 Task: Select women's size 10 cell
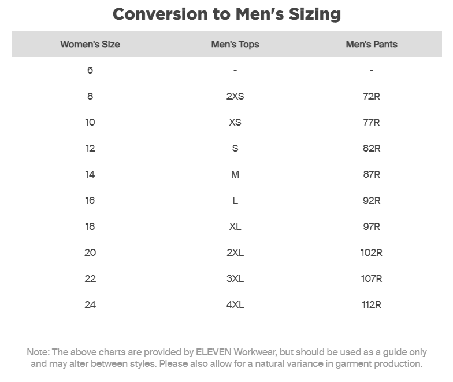[90, 122]
